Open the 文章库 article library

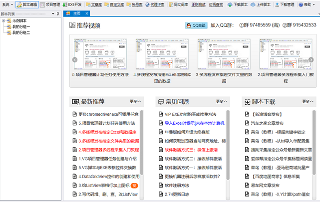[x=95, y=4]
